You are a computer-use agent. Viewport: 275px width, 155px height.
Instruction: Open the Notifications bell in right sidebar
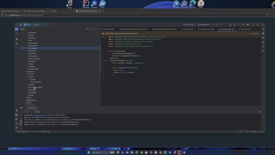(x=263, y=29)
